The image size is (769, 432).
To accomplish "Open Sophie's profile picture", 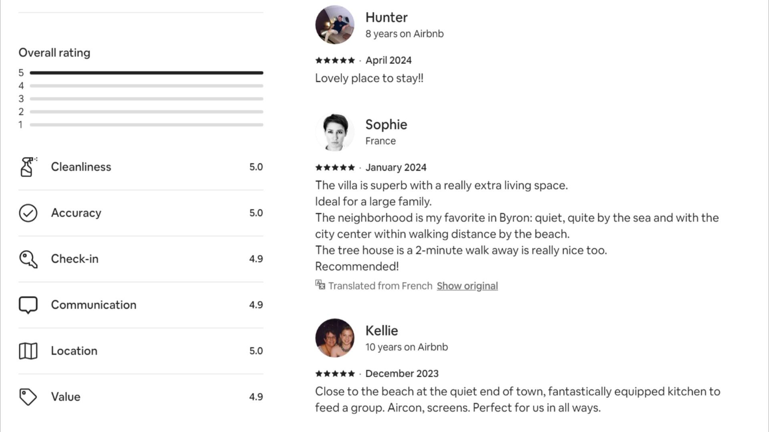I will pos(335,132).
